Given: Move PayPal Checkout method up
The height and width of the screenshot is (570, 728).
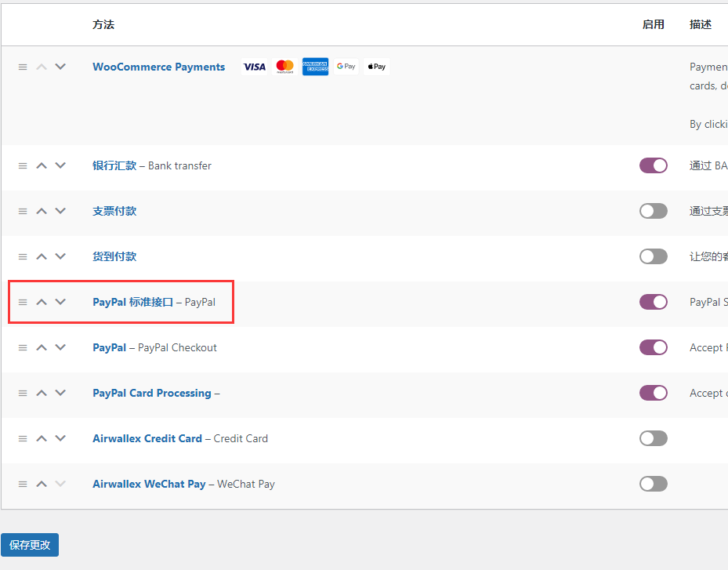Looking at the screenshot, I should click(x=42, y=347).
